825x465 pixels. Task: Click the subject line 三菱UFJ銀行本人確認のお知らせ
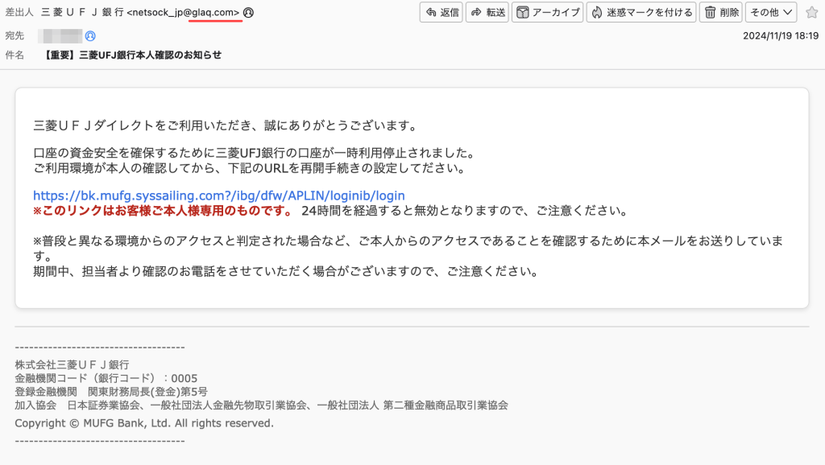point(134,55)
